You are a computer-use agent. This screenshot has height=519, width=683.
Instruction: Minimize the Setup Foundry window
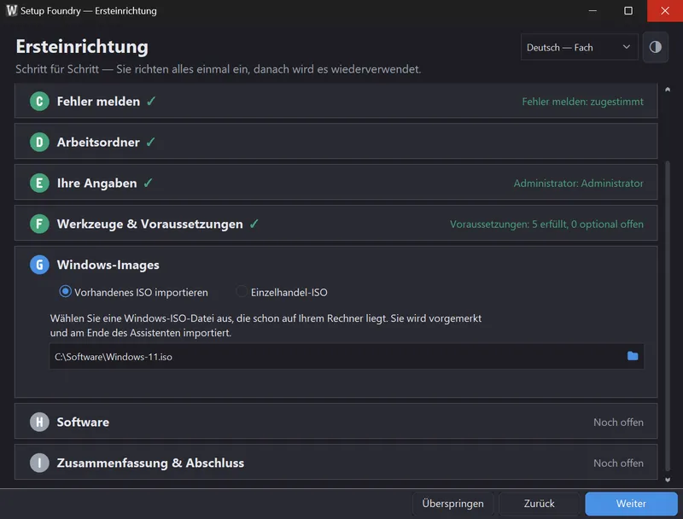tap(593, 10)
